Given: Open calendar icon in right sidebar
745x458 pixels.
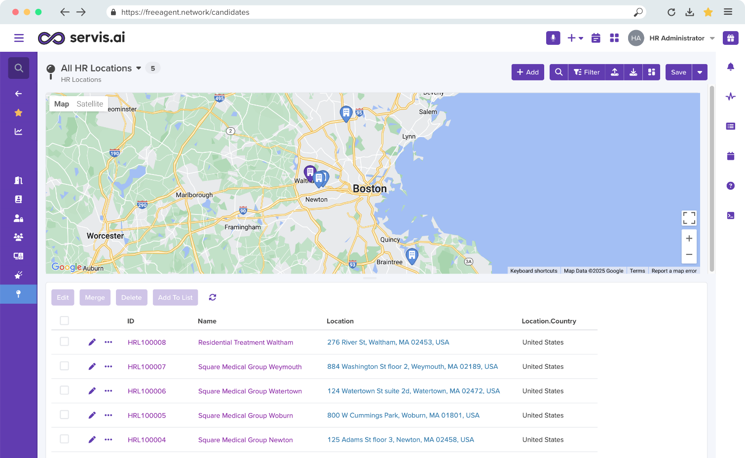Looking at the screenshot, I should point(731,156).
